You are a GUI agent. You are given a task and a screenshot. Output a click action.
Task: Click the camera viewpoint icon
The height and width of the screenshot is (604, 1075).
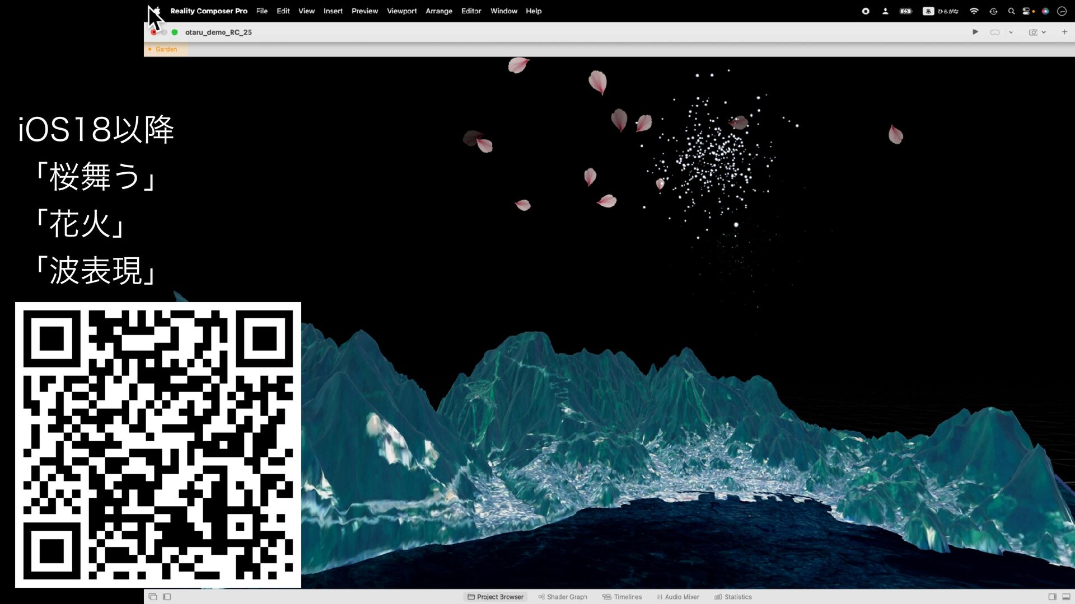tap(1033, 32)
